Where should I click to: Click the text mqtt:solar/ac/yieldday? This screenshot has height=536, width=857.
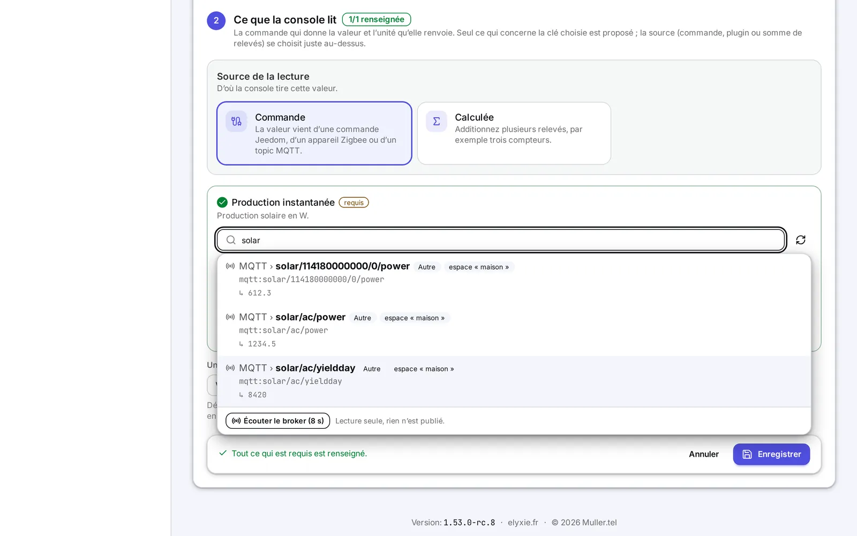[x=290, y=382]
